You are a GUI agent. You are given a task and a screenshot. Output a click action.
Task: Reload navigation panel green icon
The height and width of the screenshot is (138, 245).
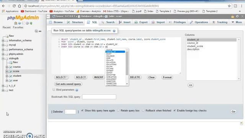[31, 23]
